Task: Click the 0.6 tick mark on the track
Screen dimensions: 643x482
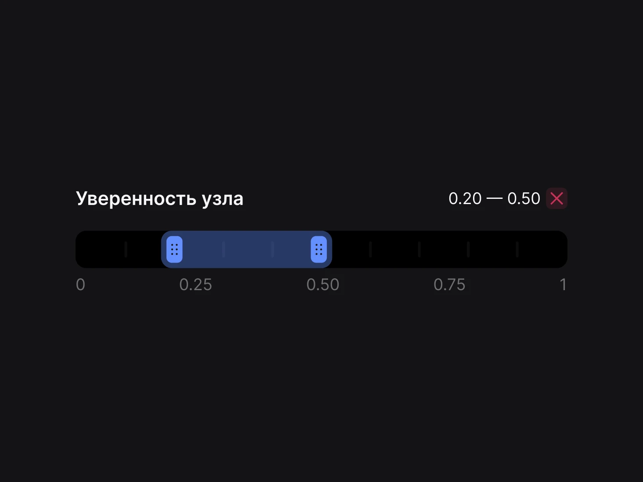Action: coord(370,249)
